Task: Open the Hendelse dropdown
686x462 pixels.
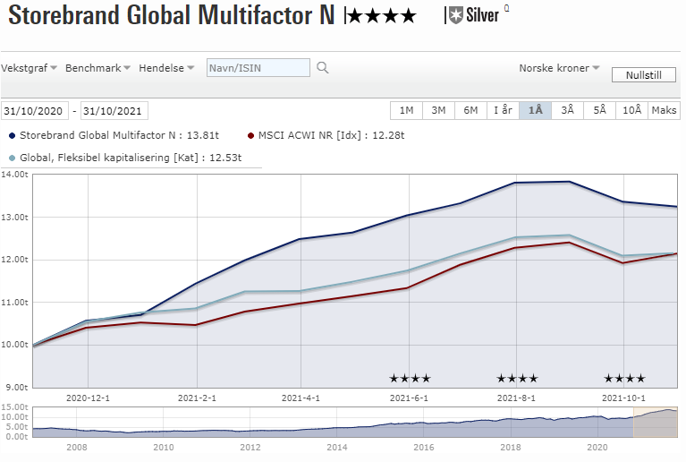Action: pos(166,68)
